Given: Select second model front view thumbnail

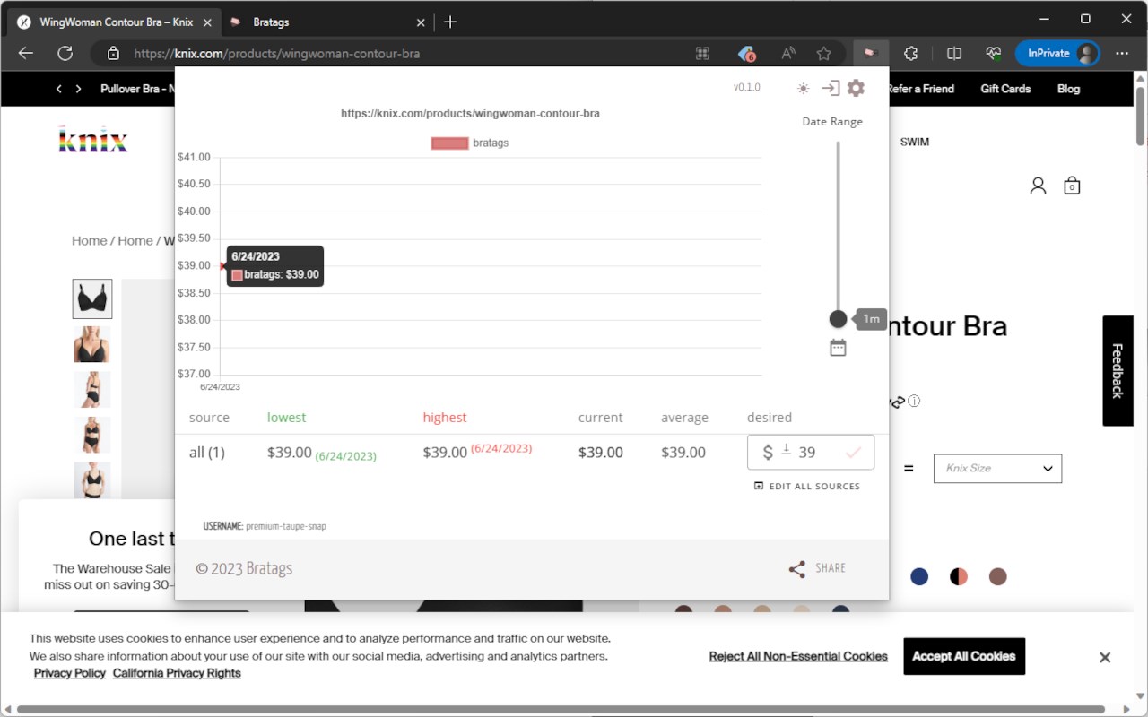Looking at the screenshot, I should pos(92,344).
